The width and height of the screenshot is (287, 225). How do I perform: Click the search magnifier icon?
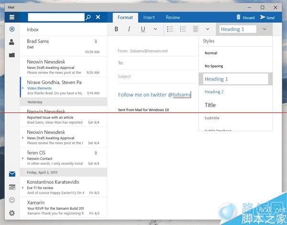88,17
